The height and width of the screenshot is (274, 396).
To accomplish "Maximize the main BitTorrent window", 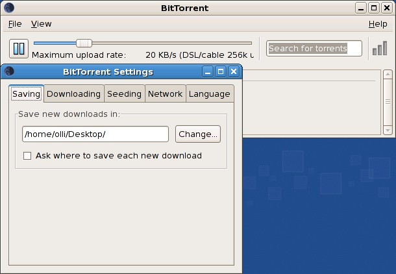I will pos(374,8).
